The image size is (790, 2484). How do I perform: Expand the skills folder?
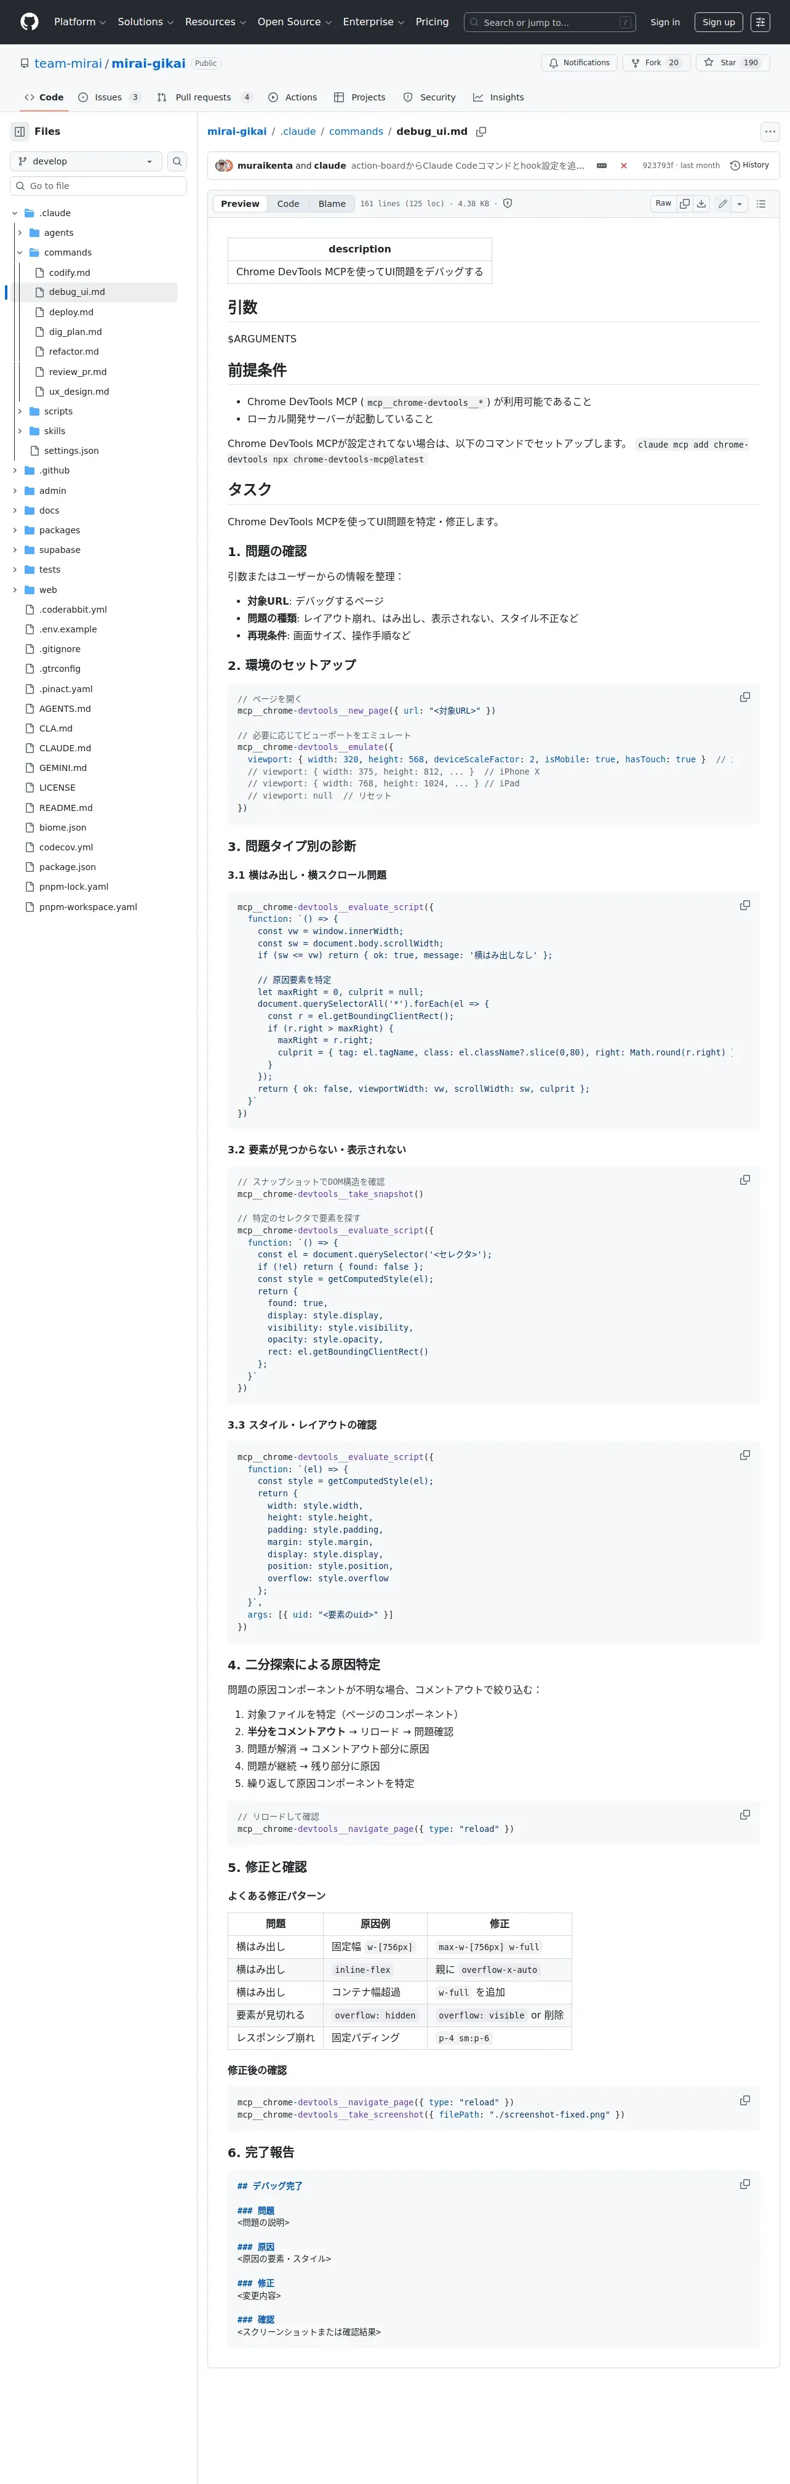pos(19,431)
